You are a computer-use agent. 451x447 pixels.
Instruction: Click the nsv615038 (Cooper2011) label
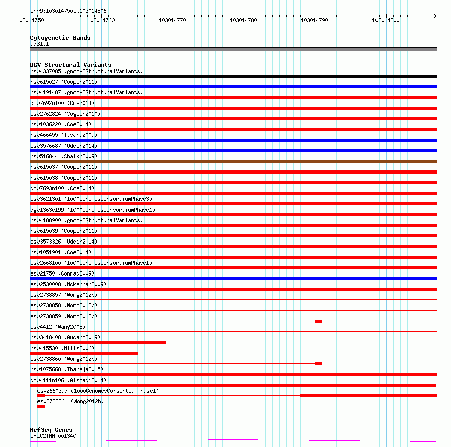pyautogui.click(x=64, y=178)
